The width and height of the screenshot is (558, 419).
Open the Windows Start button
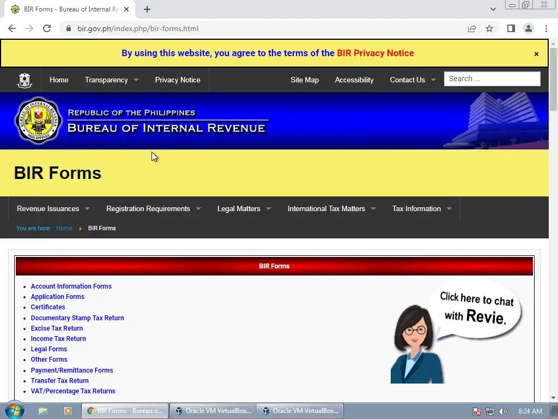(14, 411)
